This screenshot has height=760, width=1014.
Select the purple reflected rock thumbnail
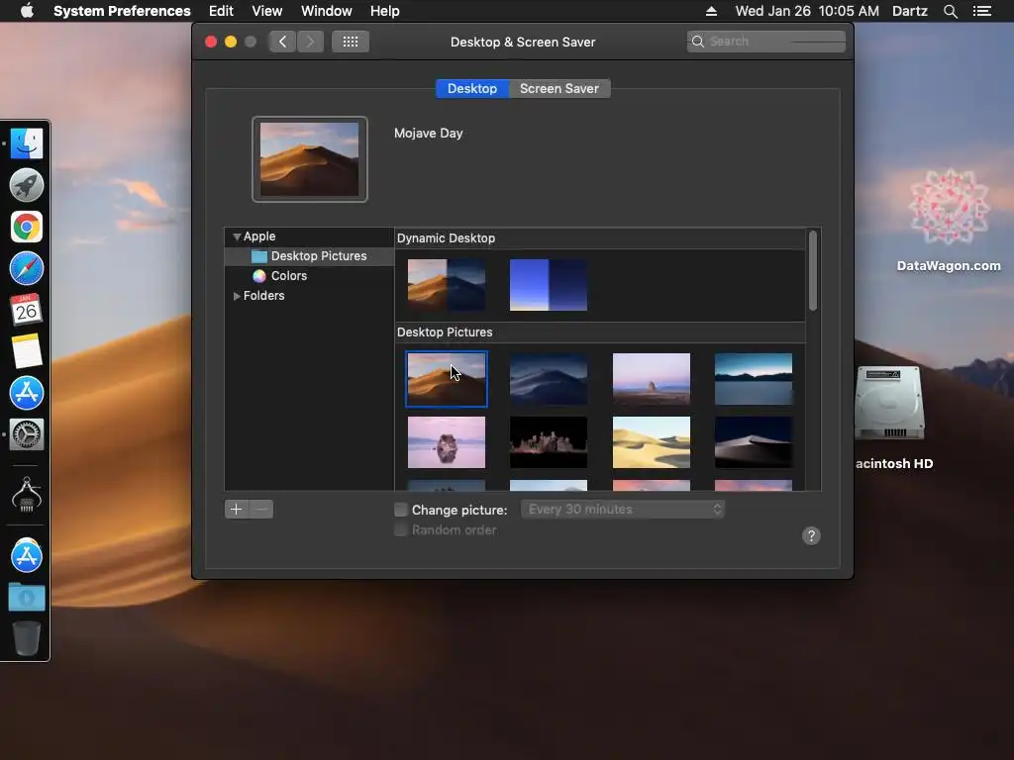tap(447, 442)
